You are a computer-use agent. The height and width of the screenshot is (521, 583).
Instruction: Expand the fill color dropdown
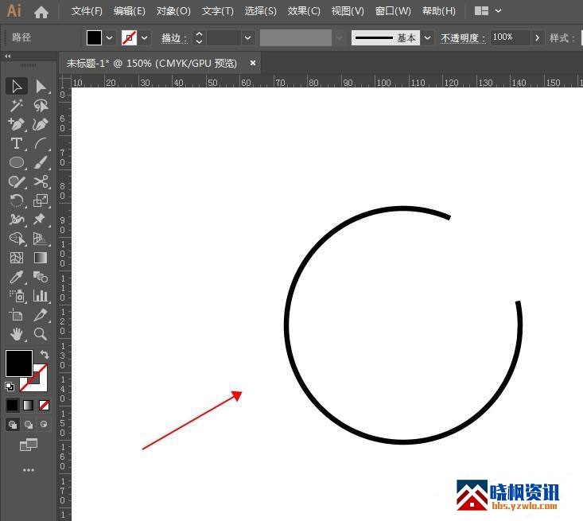(x=110, y=37)
